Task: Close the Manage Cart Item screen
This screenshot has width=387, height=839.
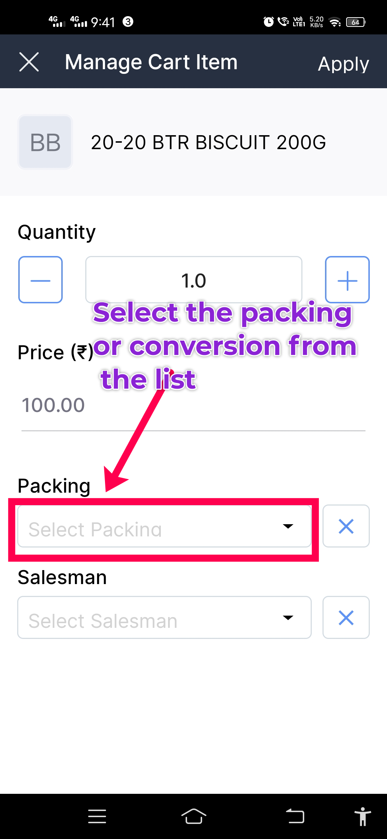Action: click(29, 62)
